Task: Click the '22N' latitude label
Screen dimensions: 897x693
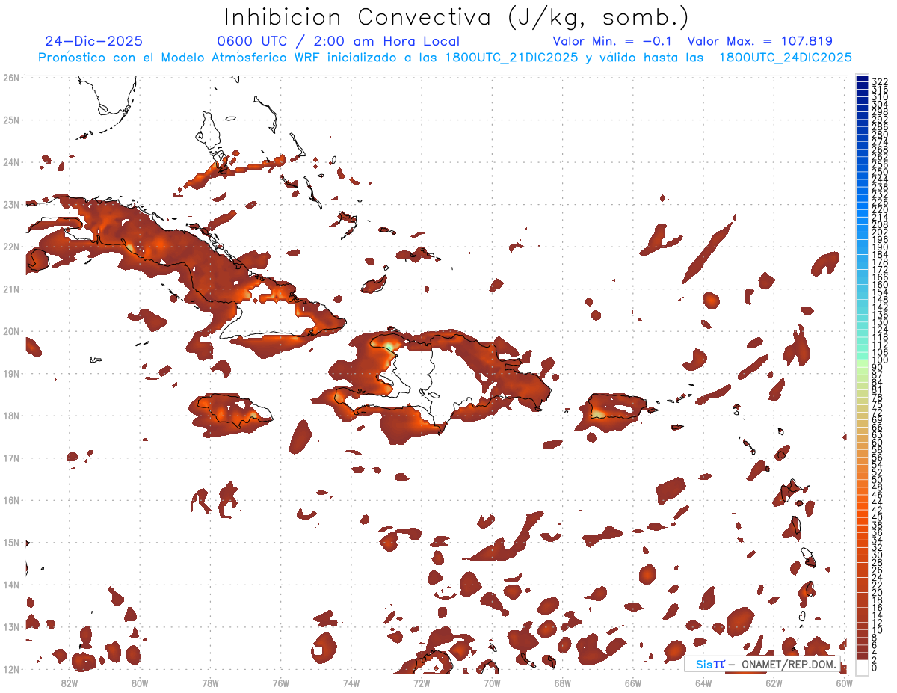Action: click(11, 247)
